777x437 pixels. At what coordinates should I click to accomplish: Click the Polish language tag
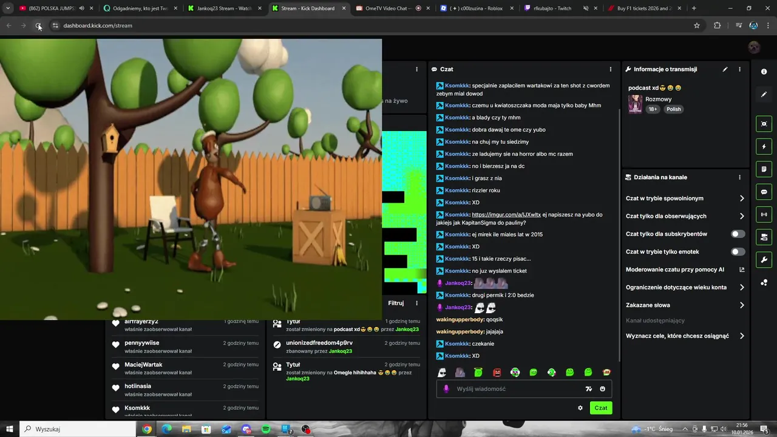(x=674, y=109)
